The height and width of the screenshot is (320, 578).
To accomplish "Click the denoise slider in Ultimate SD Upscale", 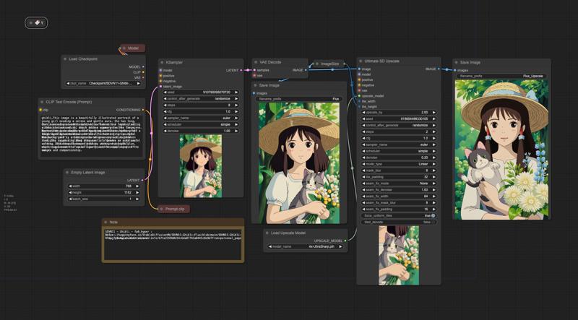I will coord(398,157).
